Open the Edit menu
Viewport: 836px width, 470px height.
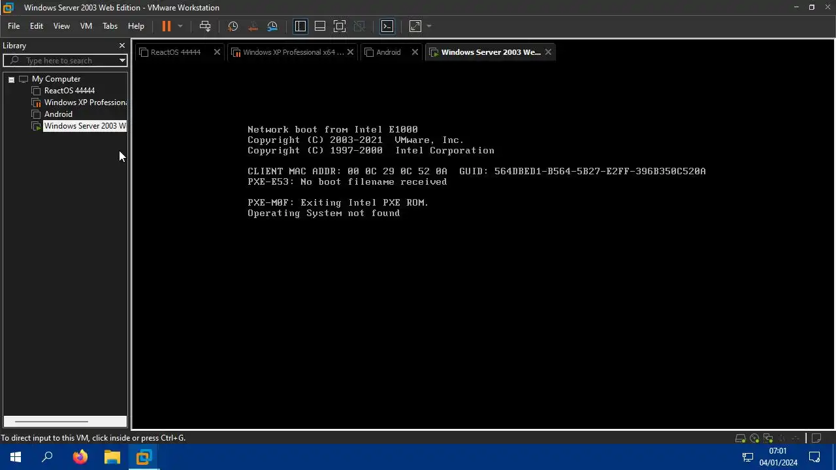(x=37, y=26)
